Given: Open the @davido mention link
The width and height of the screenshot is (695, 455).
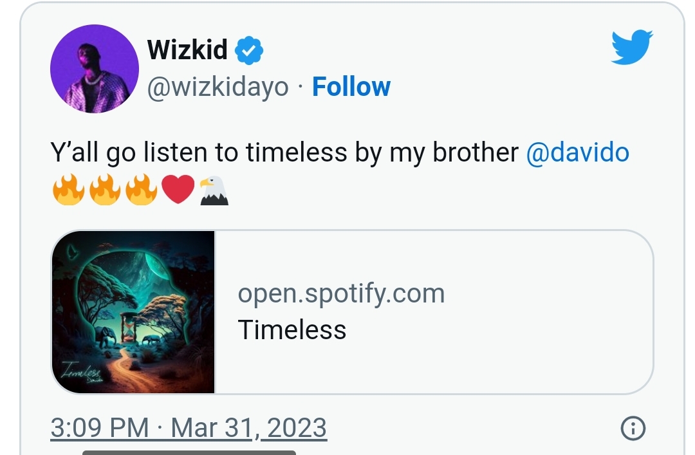Looking at the screenshot, I should [x=577, y=153].
